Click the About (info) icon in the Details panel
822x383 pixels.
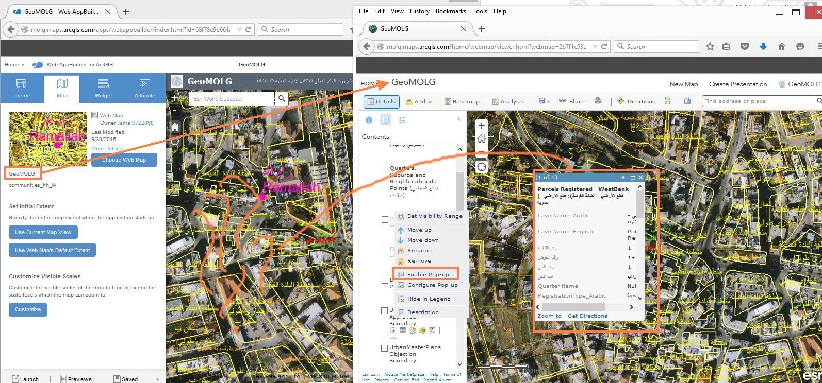(x=369, y=120)
